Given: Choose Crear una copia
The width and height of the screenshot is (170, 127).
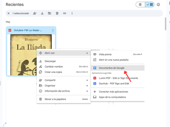Looking at the screenshot, I should coord(64,72).
